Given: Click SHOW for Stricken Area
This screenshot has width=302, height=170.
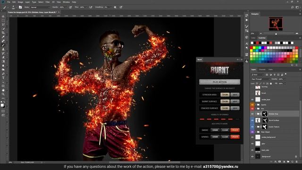Looking at the screenshot, I should pos(225,94).
